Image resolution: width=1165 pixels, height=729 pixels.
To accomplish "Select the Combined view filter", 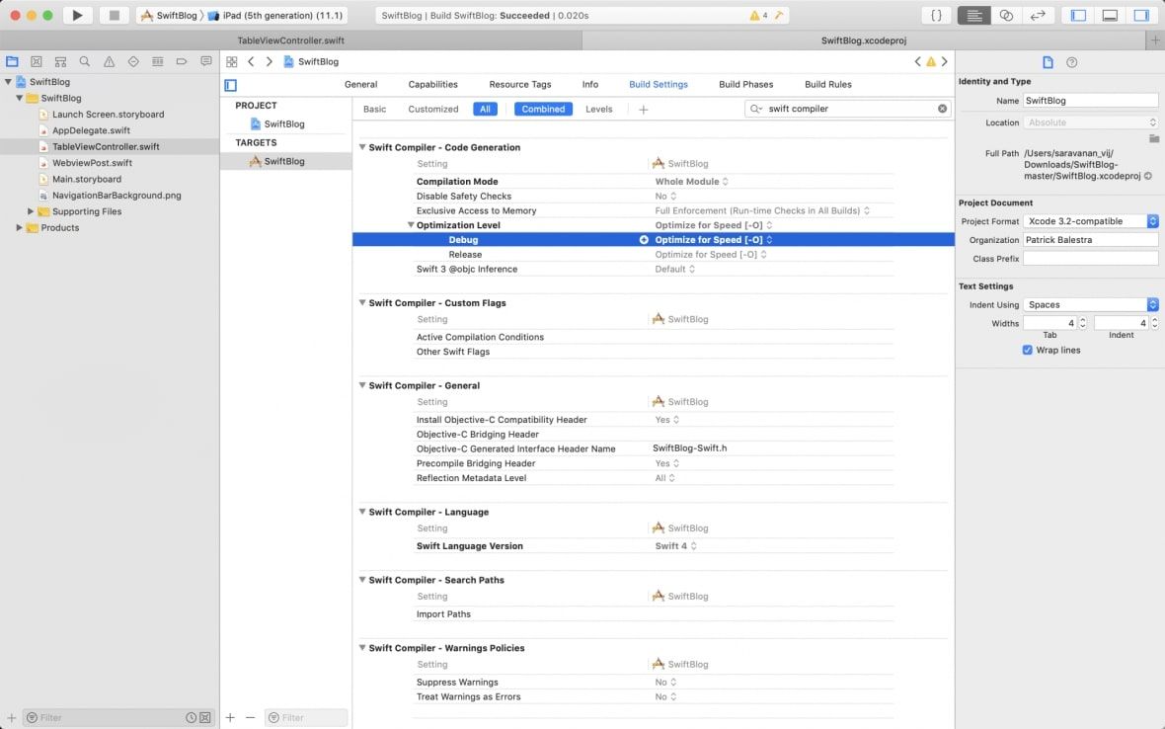I will (x=543, y=110).
